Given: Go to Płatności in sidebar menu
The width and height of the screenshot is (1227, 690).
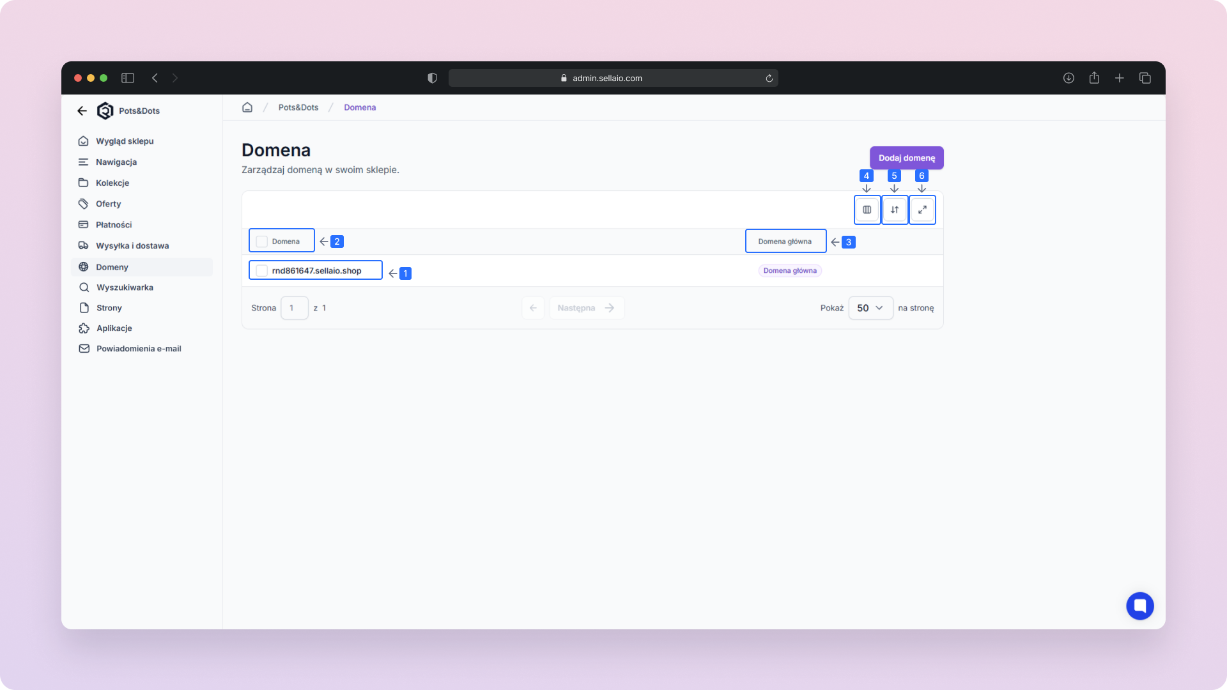Looking at the screenshot, I should pos(114,225).
